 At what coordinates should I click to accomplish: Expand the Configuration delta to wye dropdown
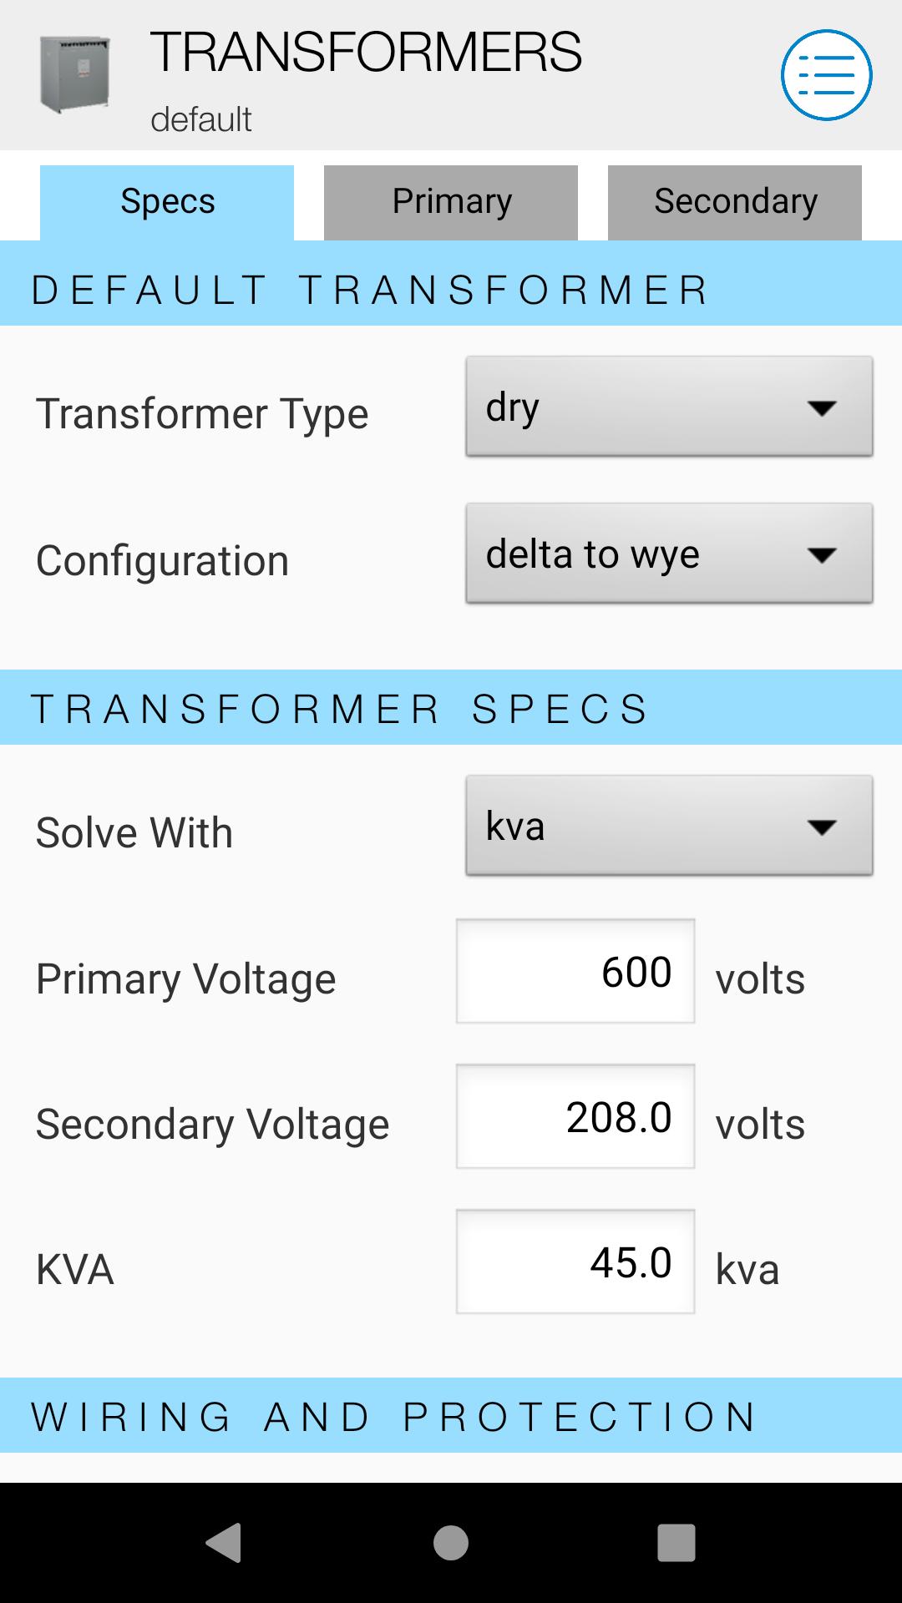(x=669, y=554)
